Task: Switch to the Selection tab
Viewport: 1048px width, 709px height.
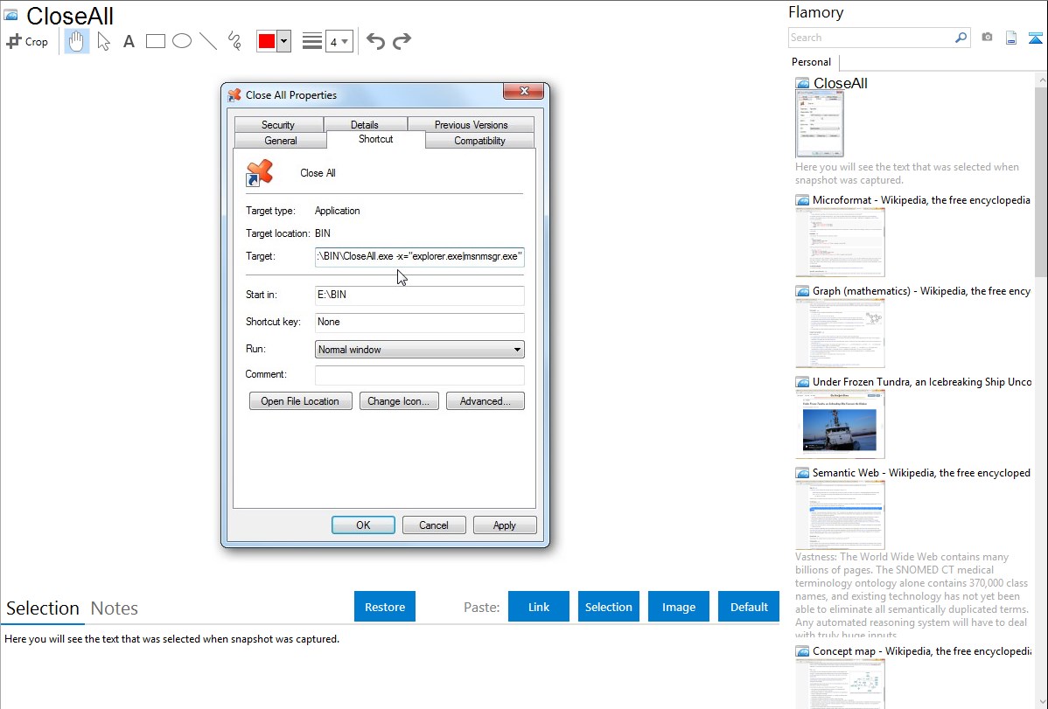Action: tap(43, 608)
